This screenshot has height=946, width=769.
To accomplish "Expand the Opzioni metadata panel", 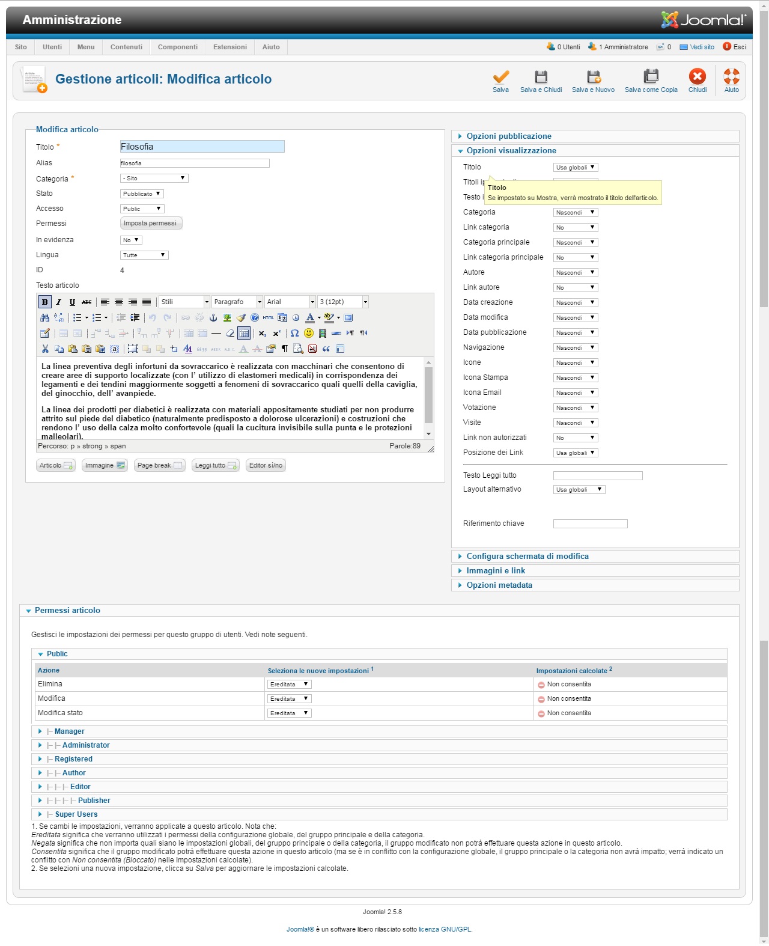I will click(595, 585).
